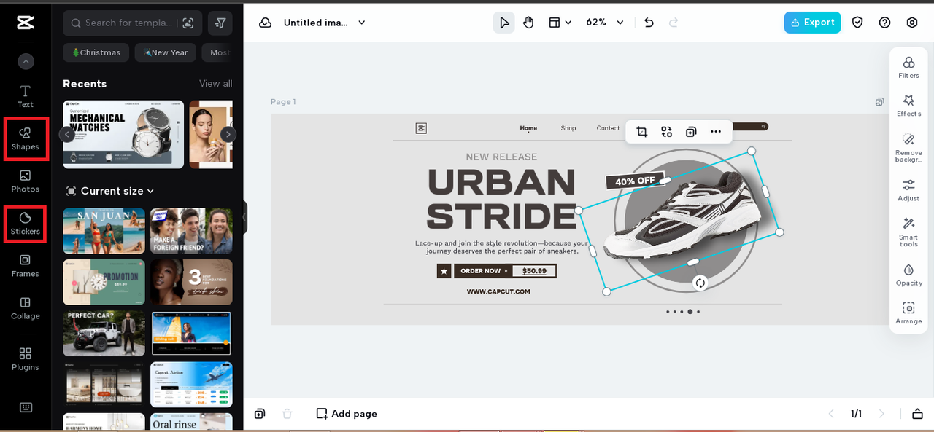The width and height of the screenshot is (934, 432).
Task: Click the crop icon in floating toolbar
Action: pos(641,132)
